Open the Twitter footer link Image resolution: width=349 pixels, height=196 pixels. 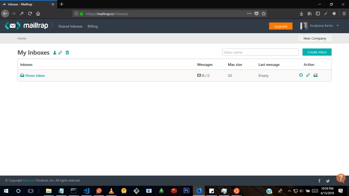click(x=328, y=181)
